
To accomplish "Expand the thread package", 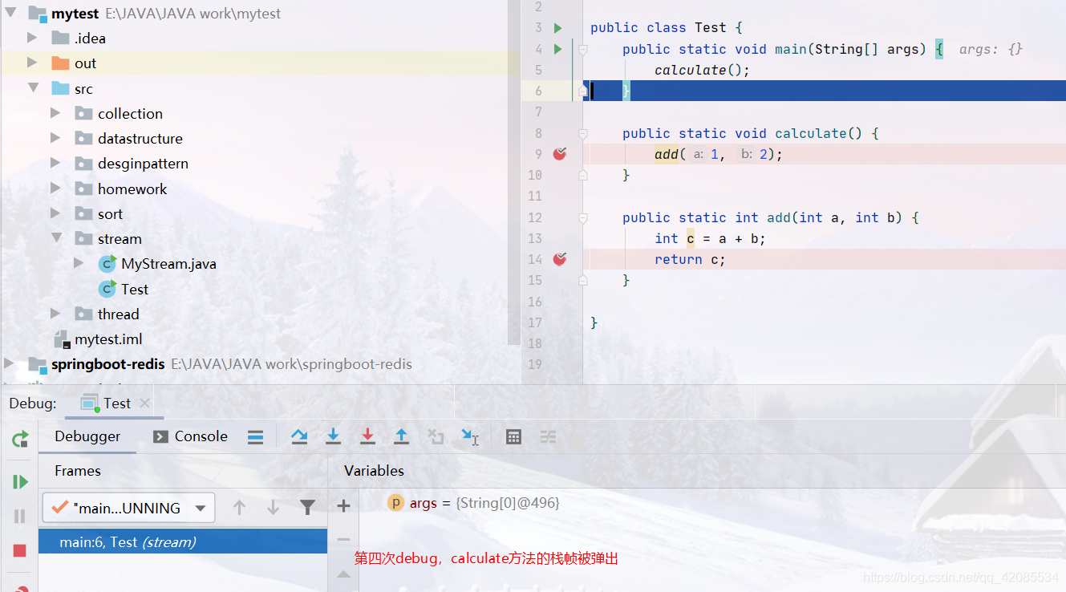I will pyautogui.click(x=55, y=314).
